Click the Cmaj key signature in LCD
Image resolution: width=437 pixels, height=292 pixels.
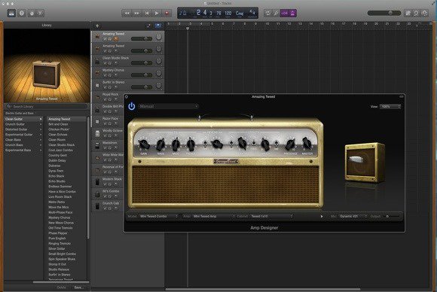coord(240,13)
